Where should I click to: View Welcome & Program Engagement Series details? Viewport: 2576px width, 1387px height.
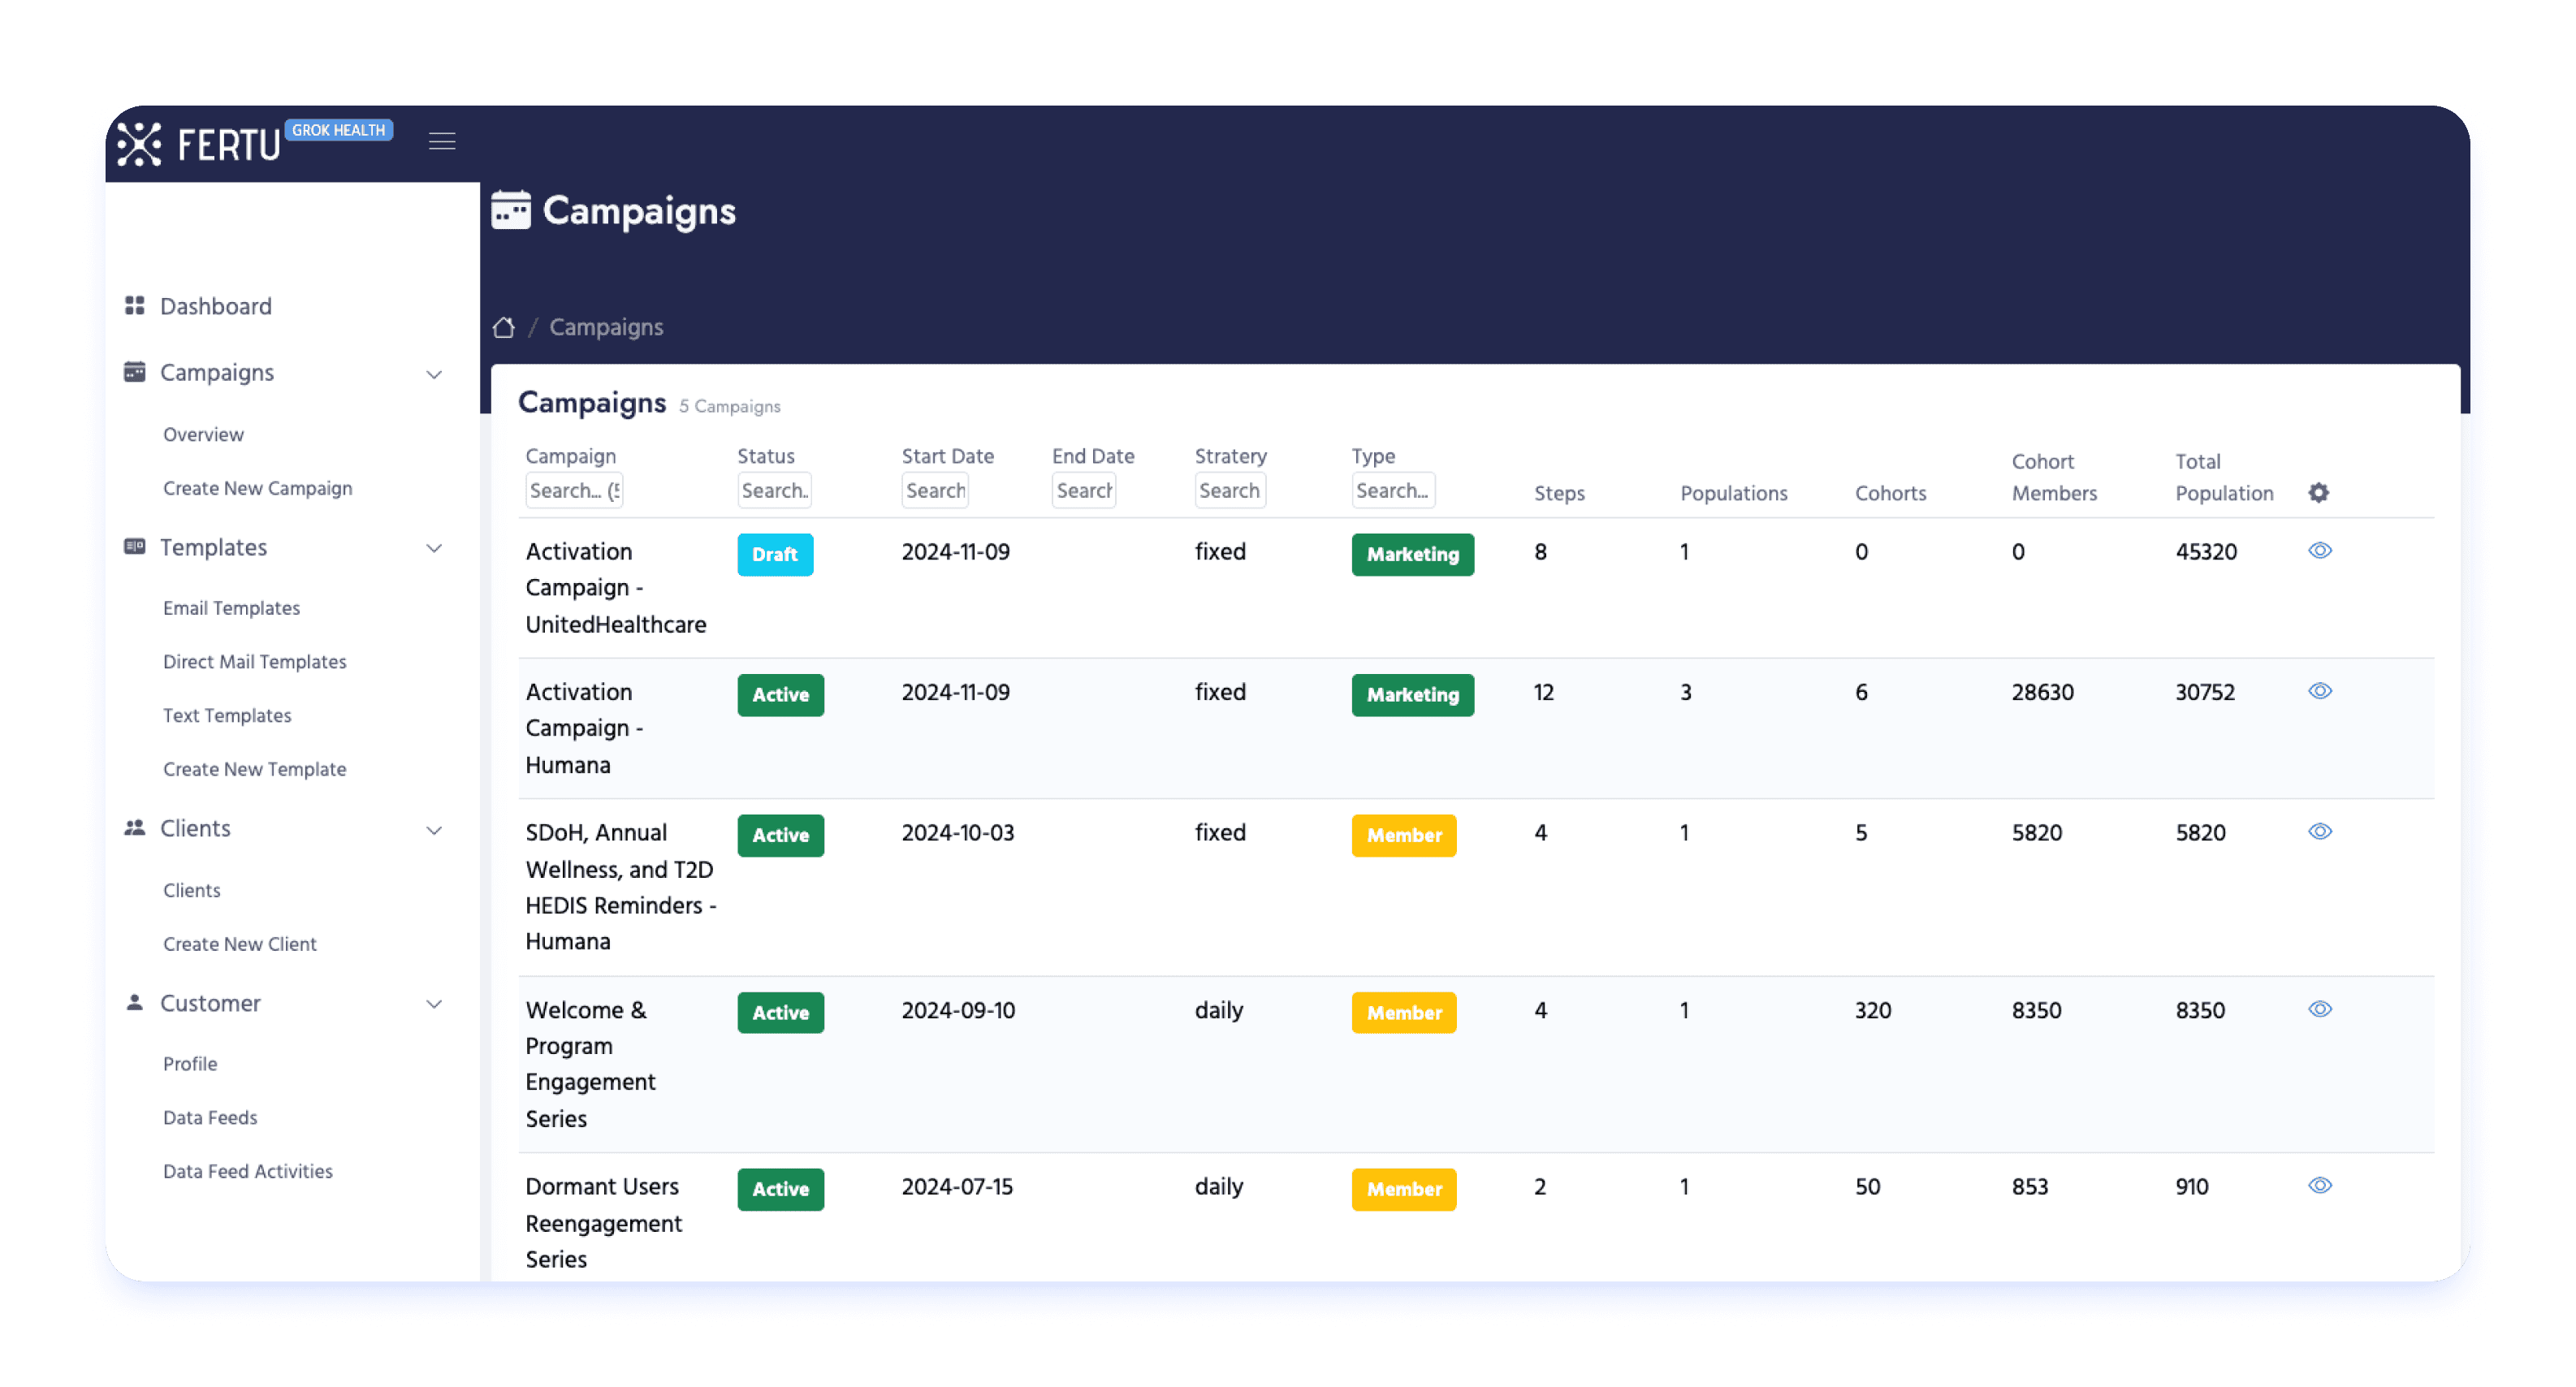coord(2320,1009)
